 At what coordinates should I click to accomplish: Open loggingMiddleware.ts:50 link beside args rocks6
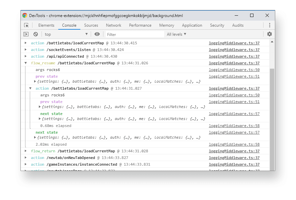click(234, 70)
